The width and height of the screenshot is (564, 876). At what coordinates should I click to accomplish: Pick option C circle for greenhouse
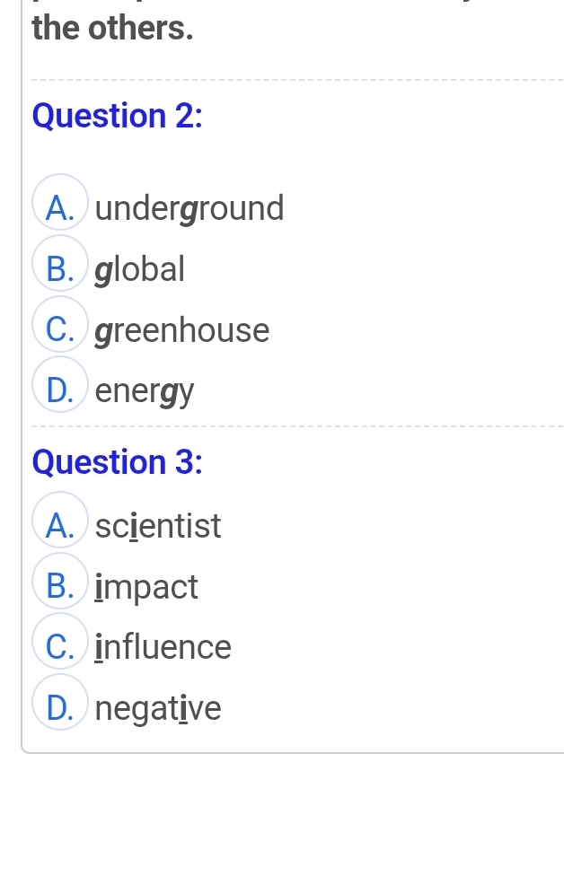pos(60,329)
